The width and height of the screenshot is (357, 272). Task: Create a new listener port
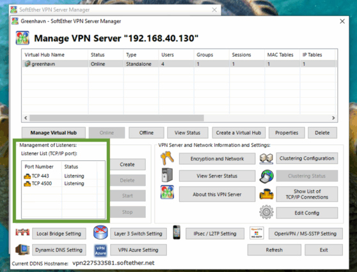127,164
